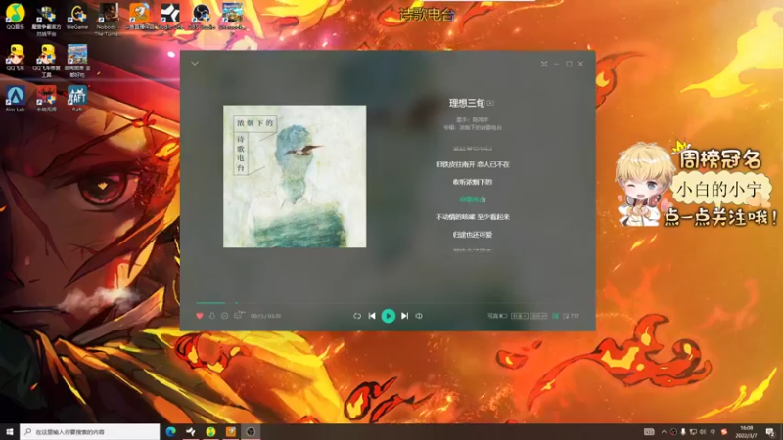Screen dimensions: 783x440
Task: Jump to lyric line 不动情的咳嗽 至少看起来
Action: point(473,217)
